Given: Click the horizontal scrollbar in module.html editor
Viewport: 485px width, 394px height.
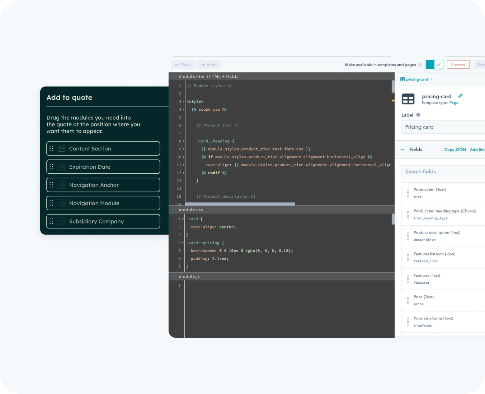Looking at the screenshot, I should click(240, 204).
